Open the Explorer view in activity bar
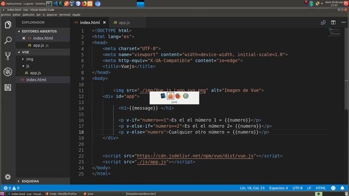349x196 pixels. (x=8, y=24)
